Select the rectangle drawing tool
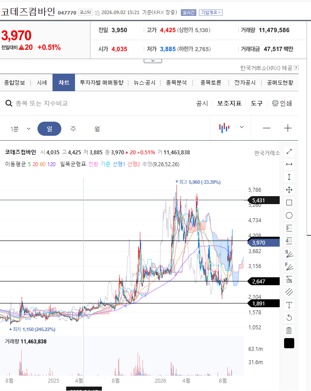The image size is (311, 391). (289, 202)
